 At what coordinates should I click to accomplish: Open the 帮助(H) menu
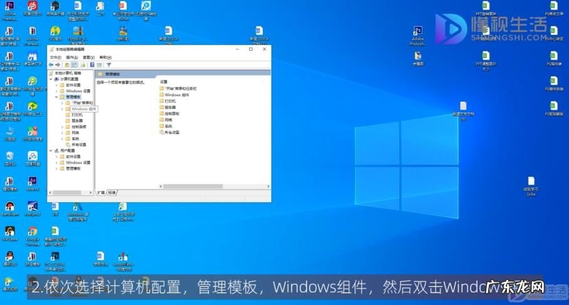click(x=105, y=57)
